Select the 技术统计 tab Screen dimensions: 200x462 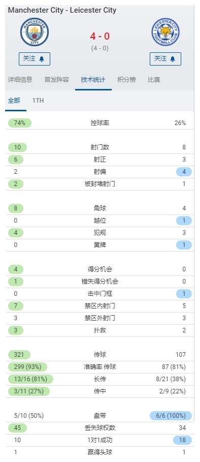coord(93,80)
